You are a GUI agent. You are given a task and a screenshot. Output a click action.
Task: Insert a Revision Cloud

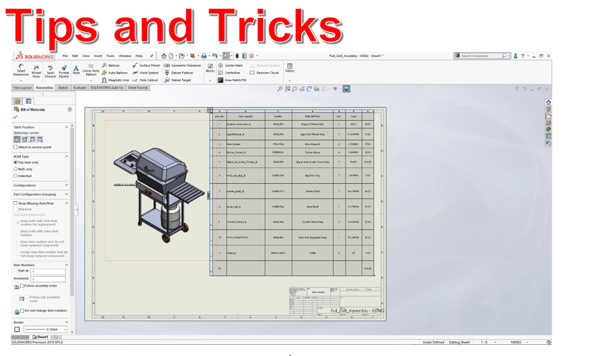pyautogui.click(x=264, y=73)
